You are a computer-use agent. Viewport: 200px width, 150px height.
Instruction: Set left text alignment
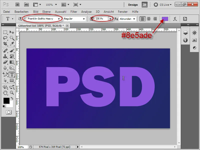click(x=142, y=19)
